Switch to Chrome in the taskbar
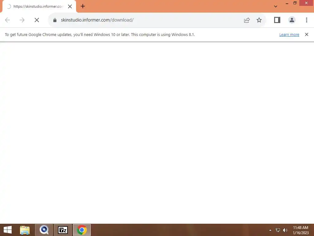 coord(82,230)
